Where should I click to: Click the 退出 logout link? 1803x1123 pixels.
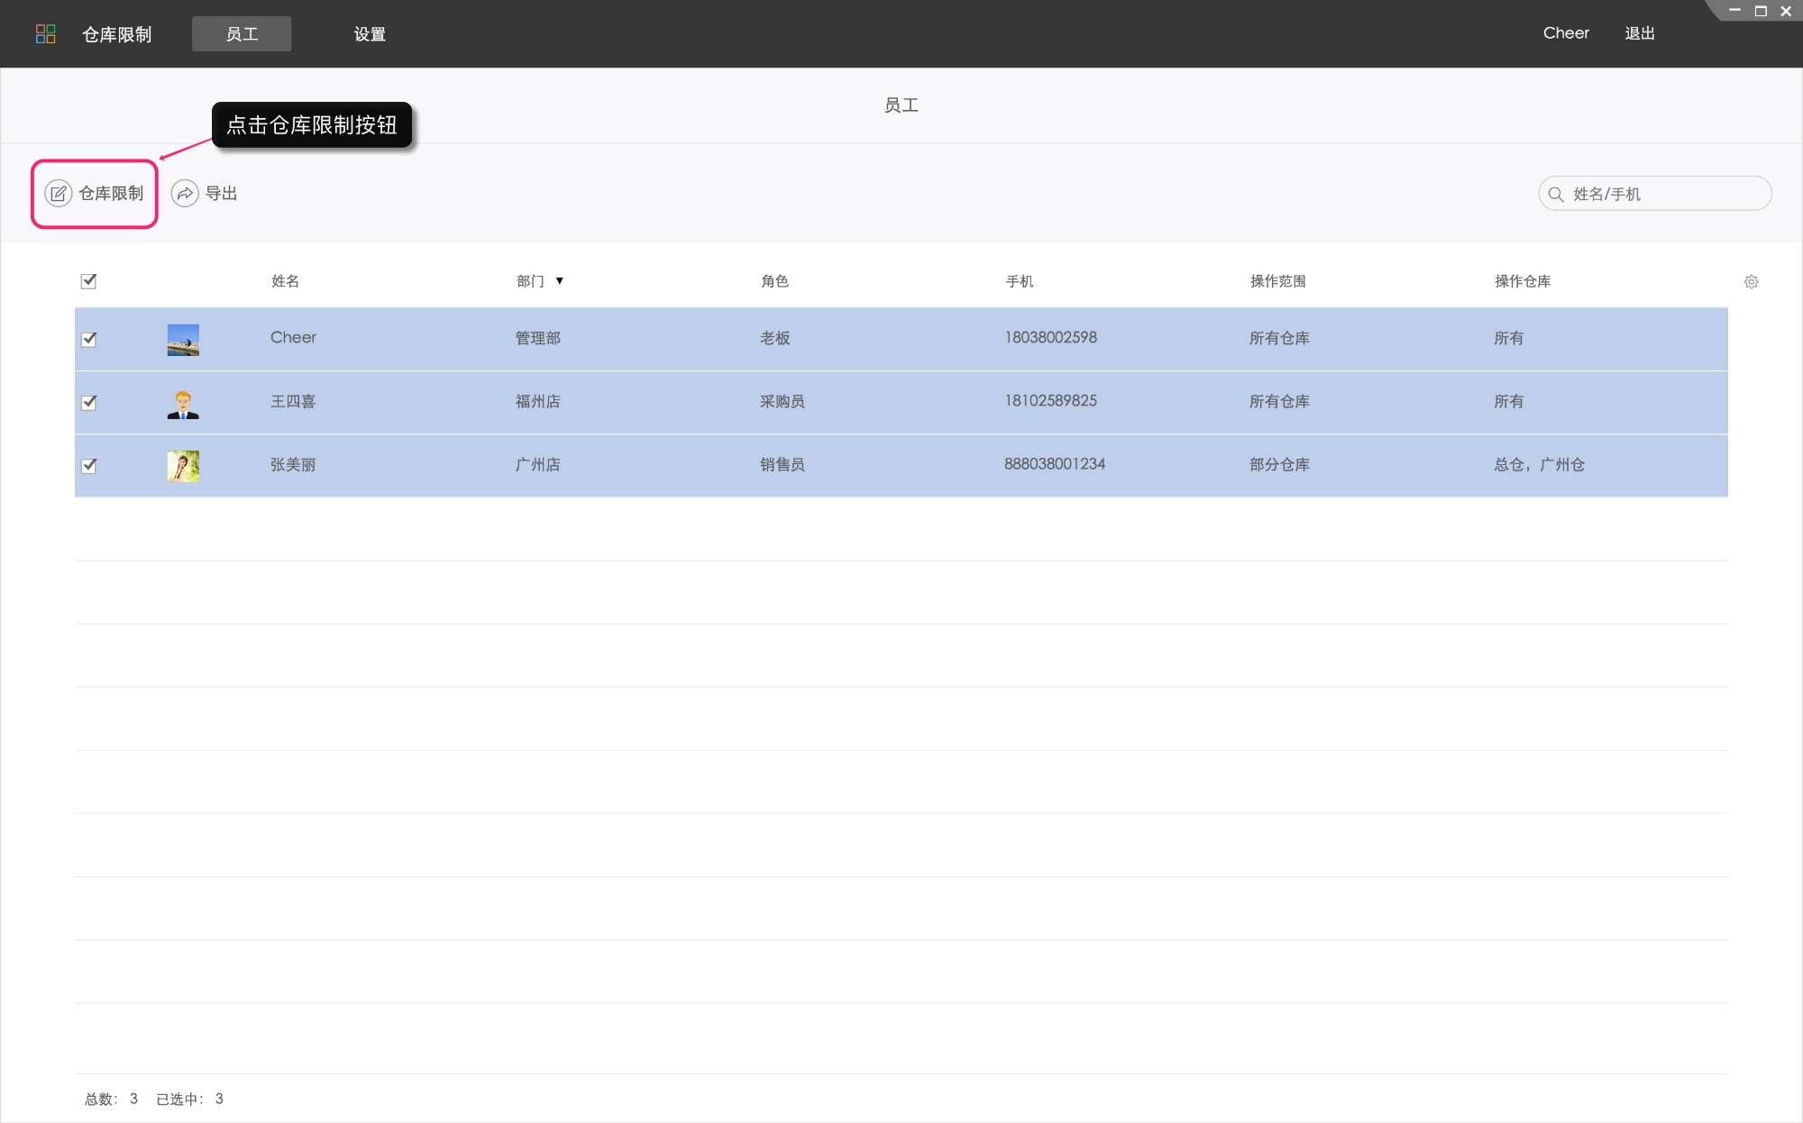pyautogui.click(x=1639, y=33)
